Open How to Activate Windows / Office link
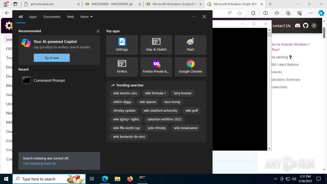This screenshot has height=184, width=327. [290, 47]
